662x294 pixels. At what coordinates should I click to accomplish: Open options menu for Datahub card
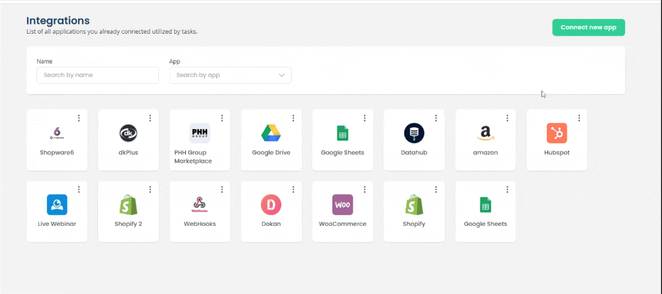tap(436, 119)
